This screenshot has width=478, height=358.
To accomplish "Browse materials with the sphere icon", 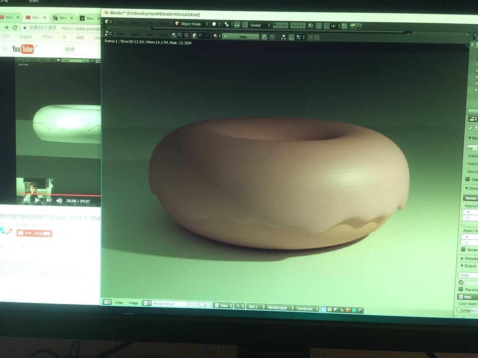I will click(x=217, y=36).
